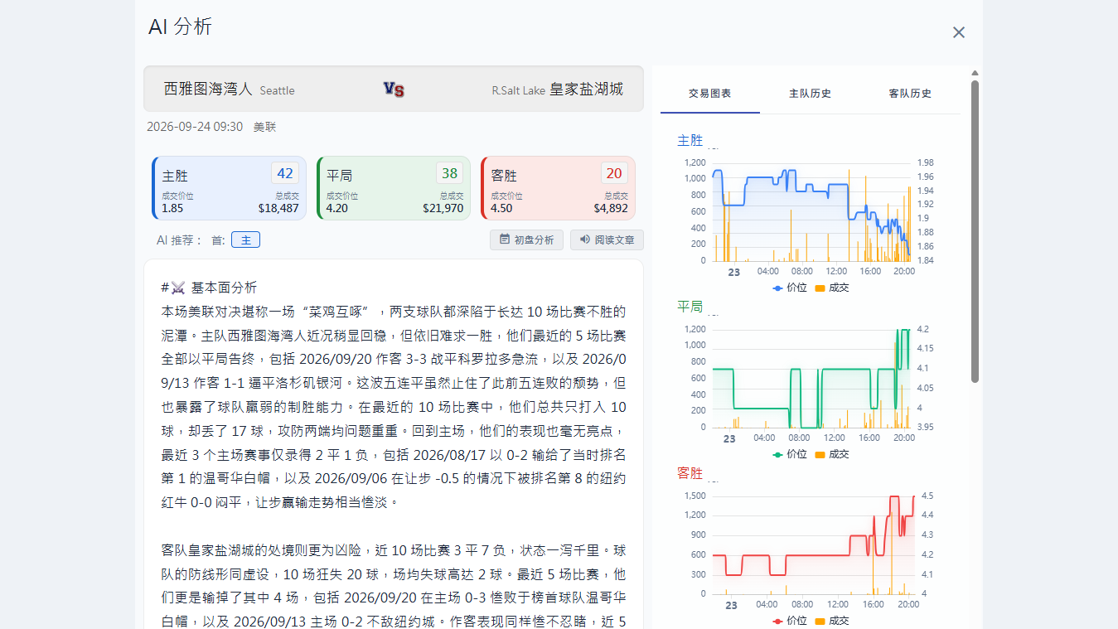Toggle 成交 legend in 平局 chart
The height and width of the screenshot is (629, 1118).
[832, 454]
